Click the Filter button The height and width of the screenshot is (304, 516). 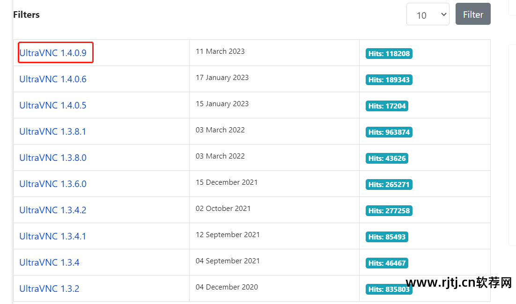click(473, 14)
